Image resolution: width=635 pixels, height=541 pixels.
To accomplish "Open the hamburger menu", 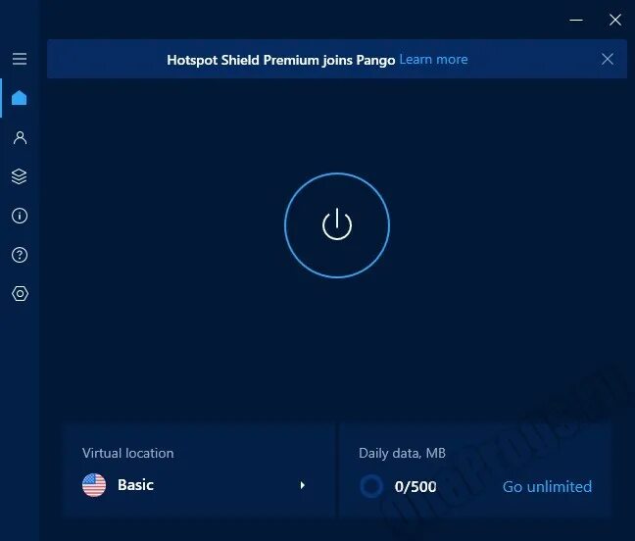I will tap(20, 59).
